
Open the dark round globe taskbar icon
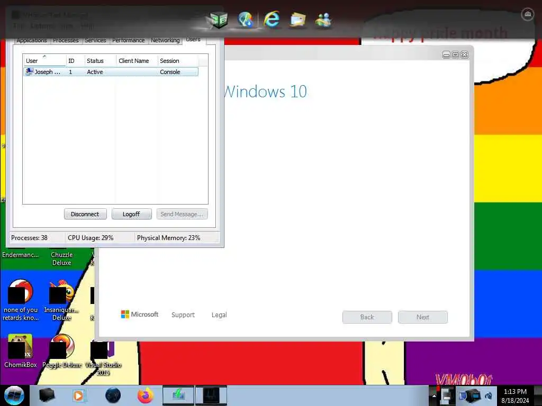[113, 395]
